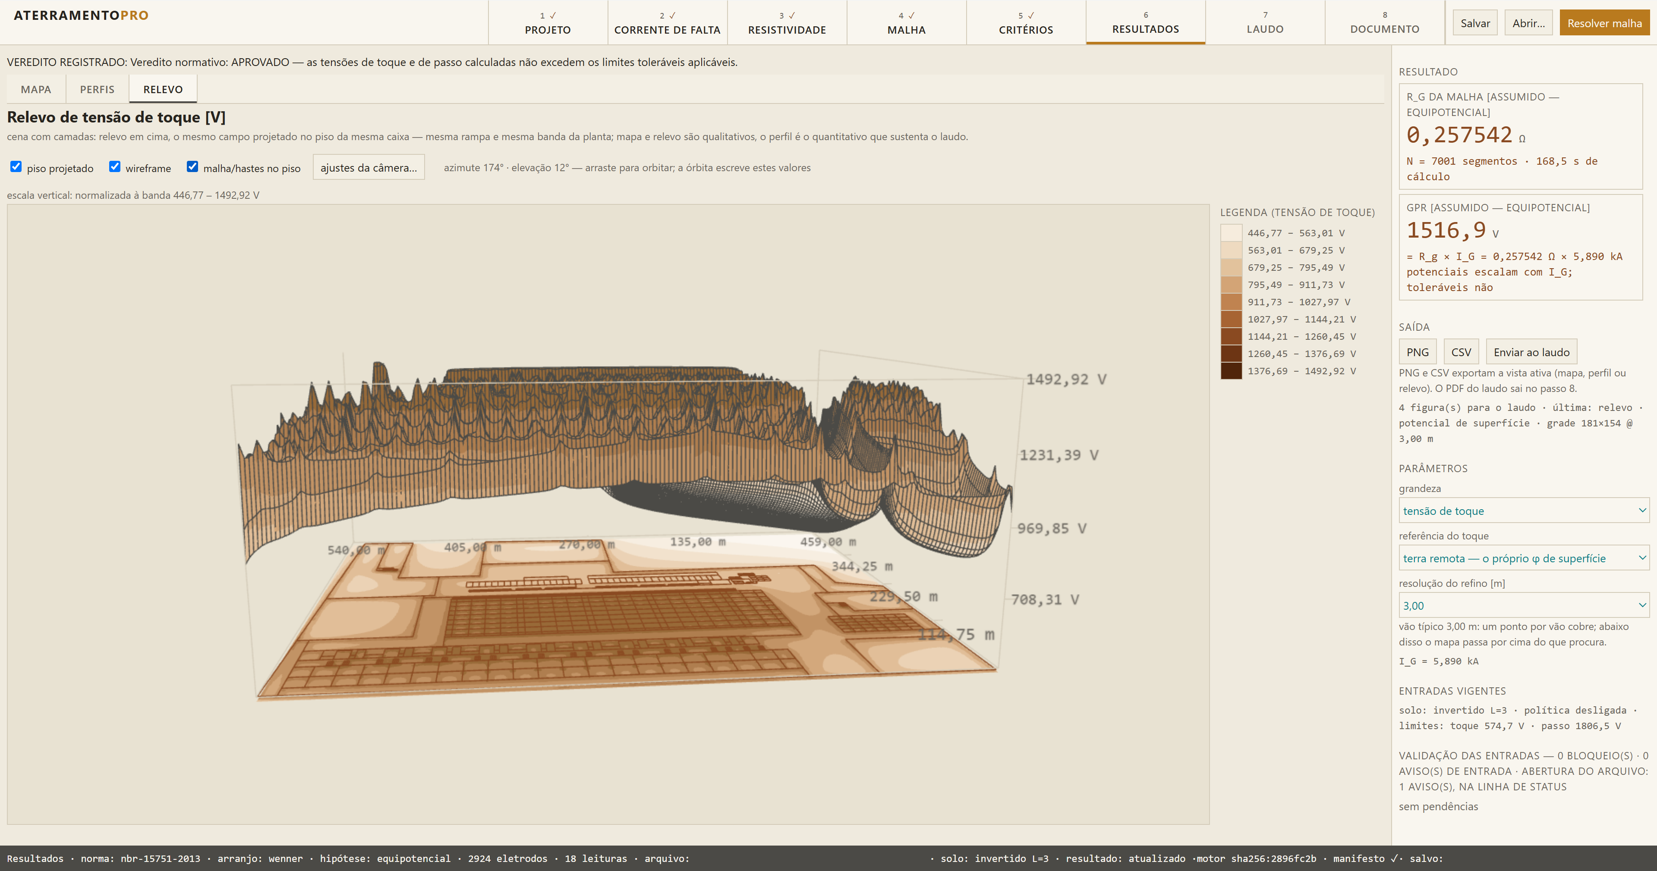This screenshot has height=871, width=1657.
Task: Select the Relevo view tab
Action: coord(163,89)
